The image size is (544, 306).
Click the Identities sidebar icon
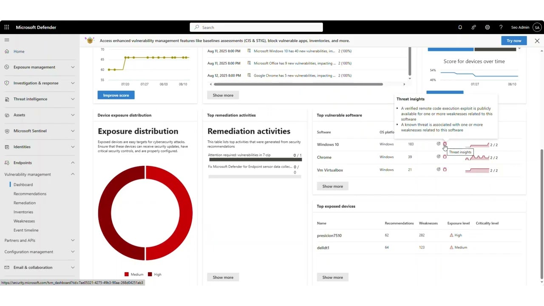pos(7,147)
